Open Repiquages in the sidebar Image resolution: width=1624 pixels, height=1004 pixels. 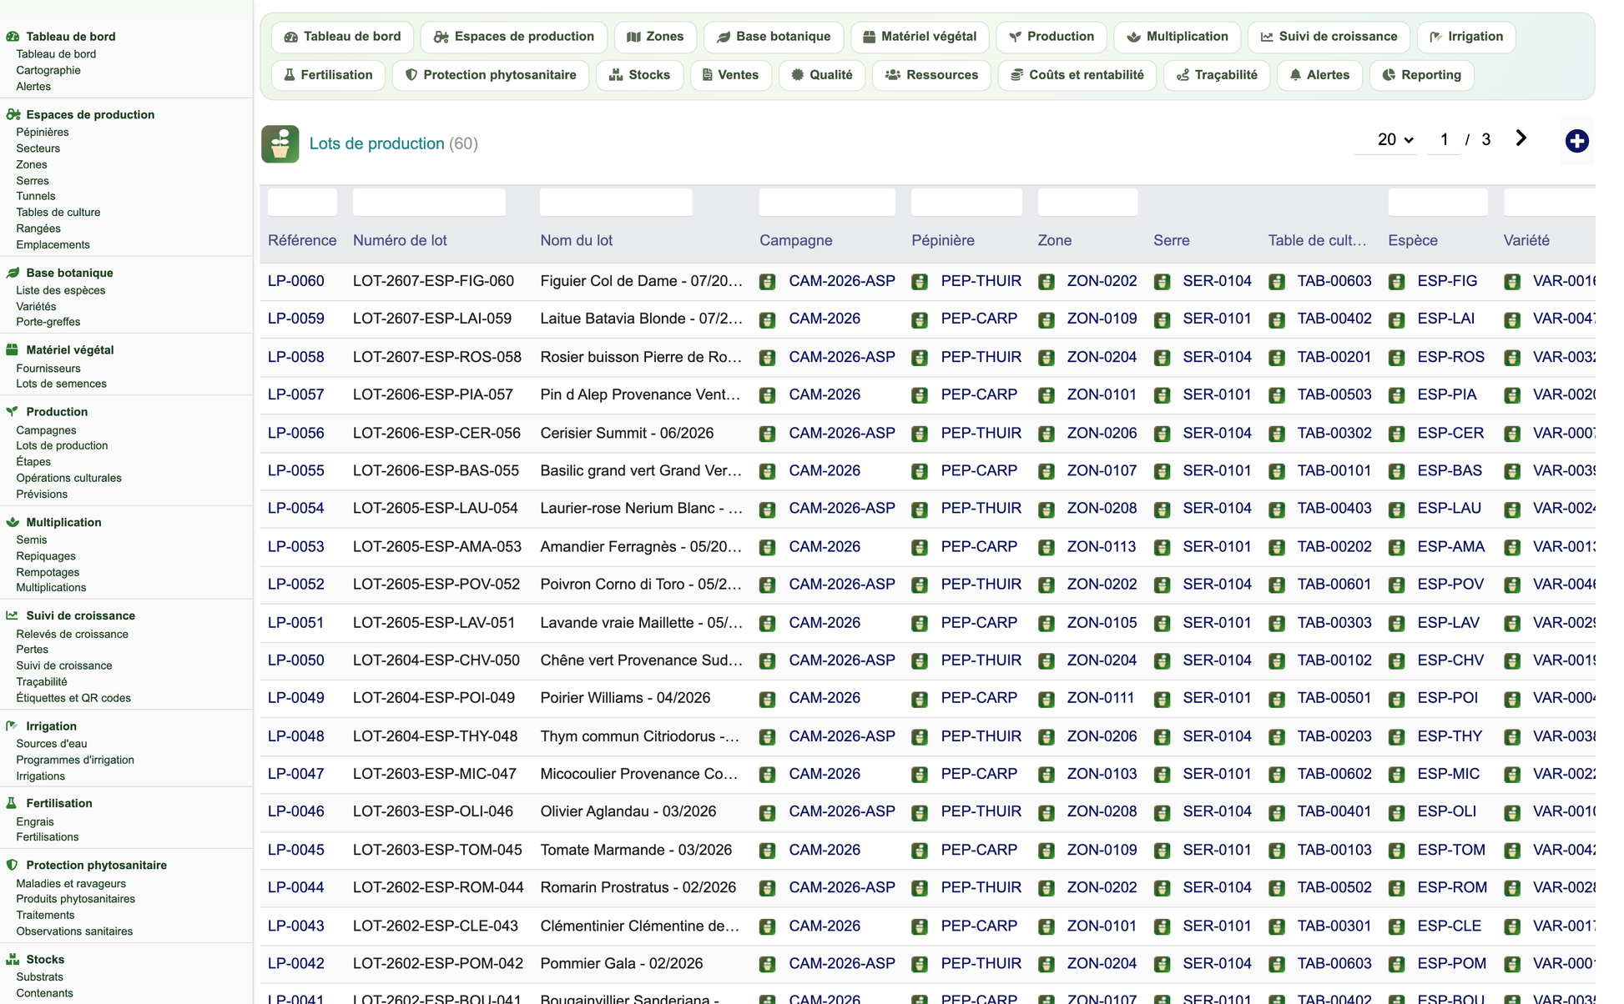click(x=46, y=556)
